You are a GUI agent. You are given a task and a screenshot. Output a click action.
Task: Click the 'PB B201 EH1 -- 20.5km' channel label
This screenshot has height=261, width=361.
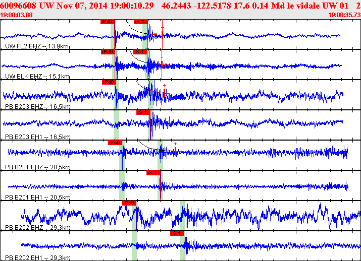coord(37,198)
